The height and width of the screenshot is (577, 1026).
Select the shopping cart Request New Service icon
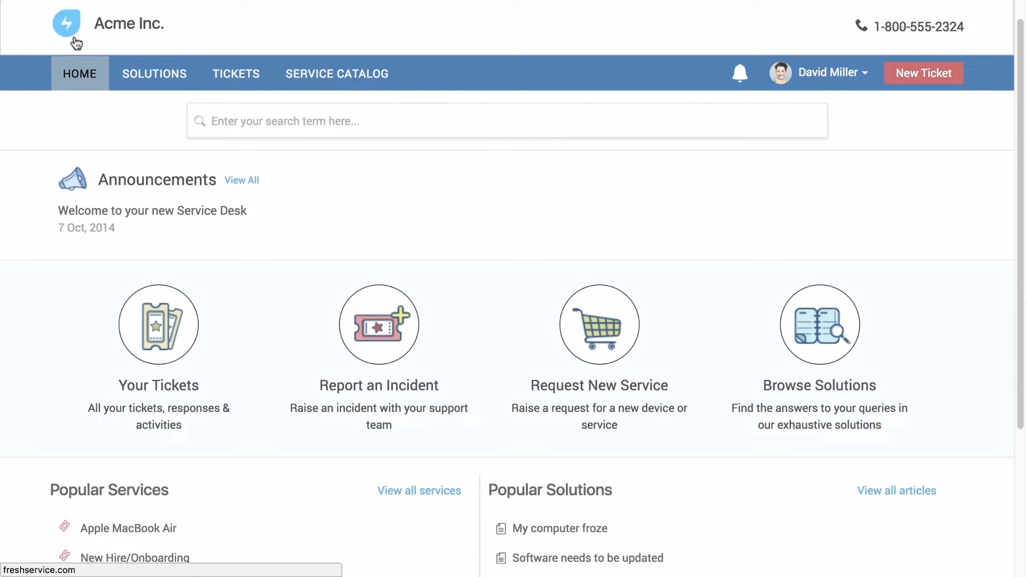coord(599,324)
